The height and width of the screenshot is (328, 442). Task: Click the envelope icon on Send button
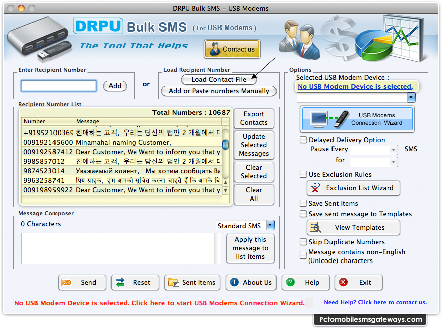[67, 282]
